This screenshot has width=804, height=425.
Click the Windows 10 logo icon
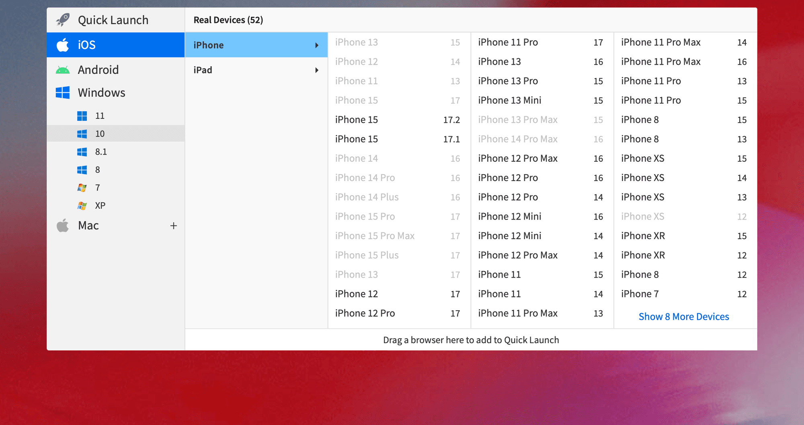point(82,134)
